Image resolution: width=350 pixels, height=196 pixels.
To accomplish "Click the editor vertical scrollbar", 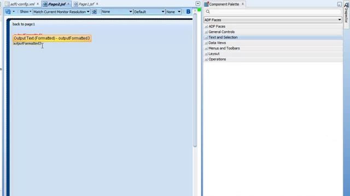I will coord(195,80).
